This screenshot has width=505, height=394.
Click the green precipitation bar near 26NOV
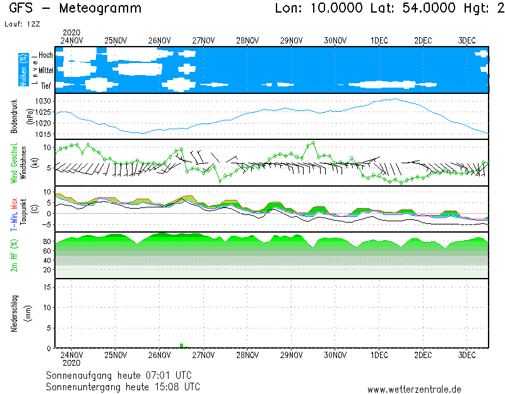click(x=182, y=345)
